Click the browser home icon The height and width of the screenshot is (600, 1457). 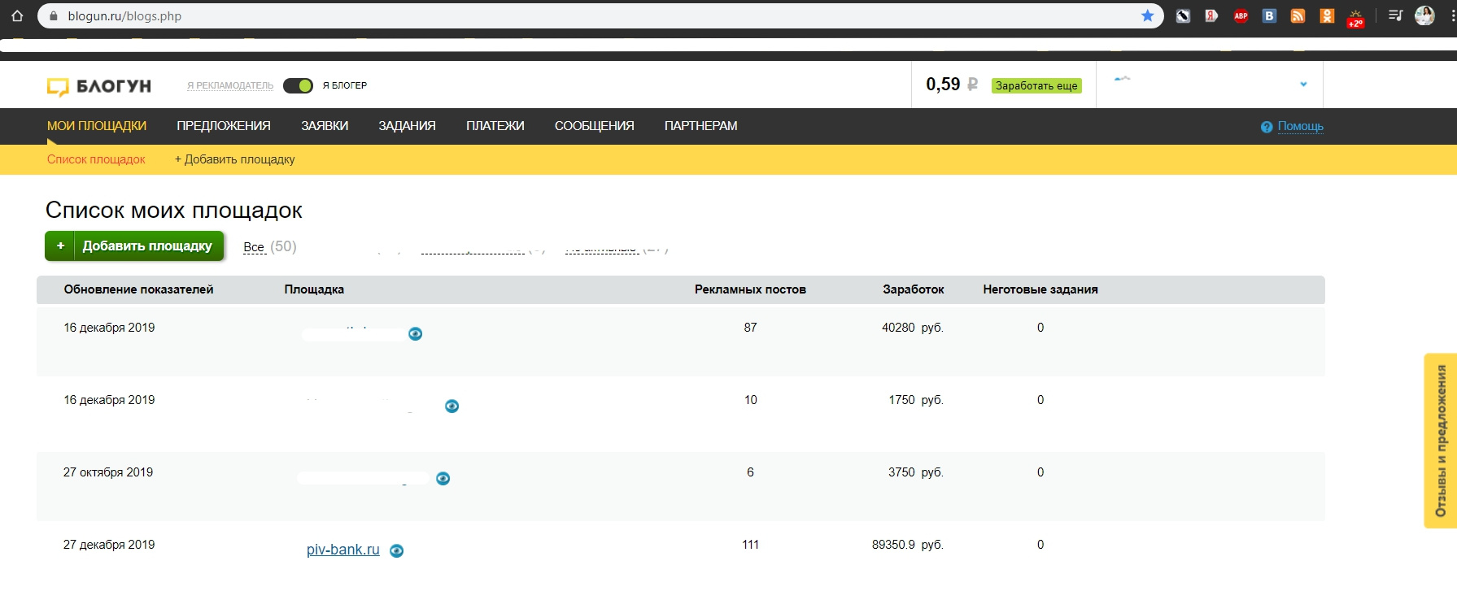(17, 15)
